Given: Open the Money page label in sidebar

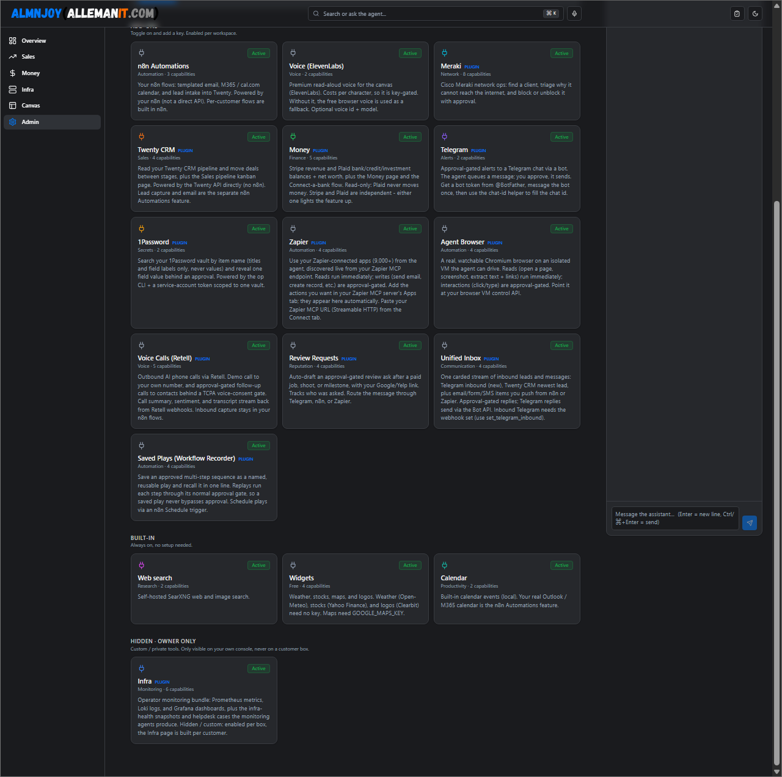Looking at the screenshot, I should click(31, 73).
